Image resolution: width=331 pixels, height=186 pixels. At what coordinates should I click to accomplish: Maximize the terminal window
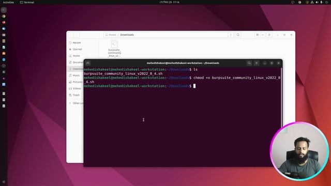pyautogui.click(x=272, y=63)
